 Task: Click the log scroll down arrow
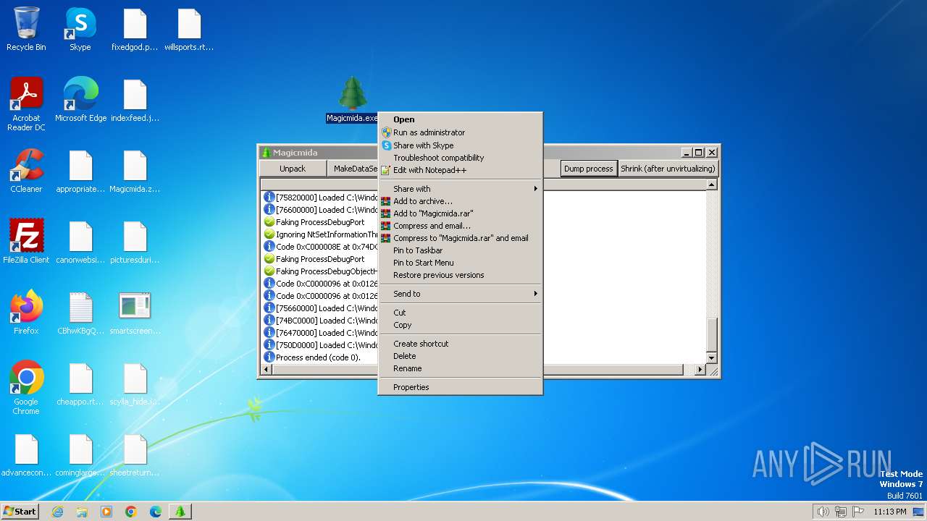(711, 357)
